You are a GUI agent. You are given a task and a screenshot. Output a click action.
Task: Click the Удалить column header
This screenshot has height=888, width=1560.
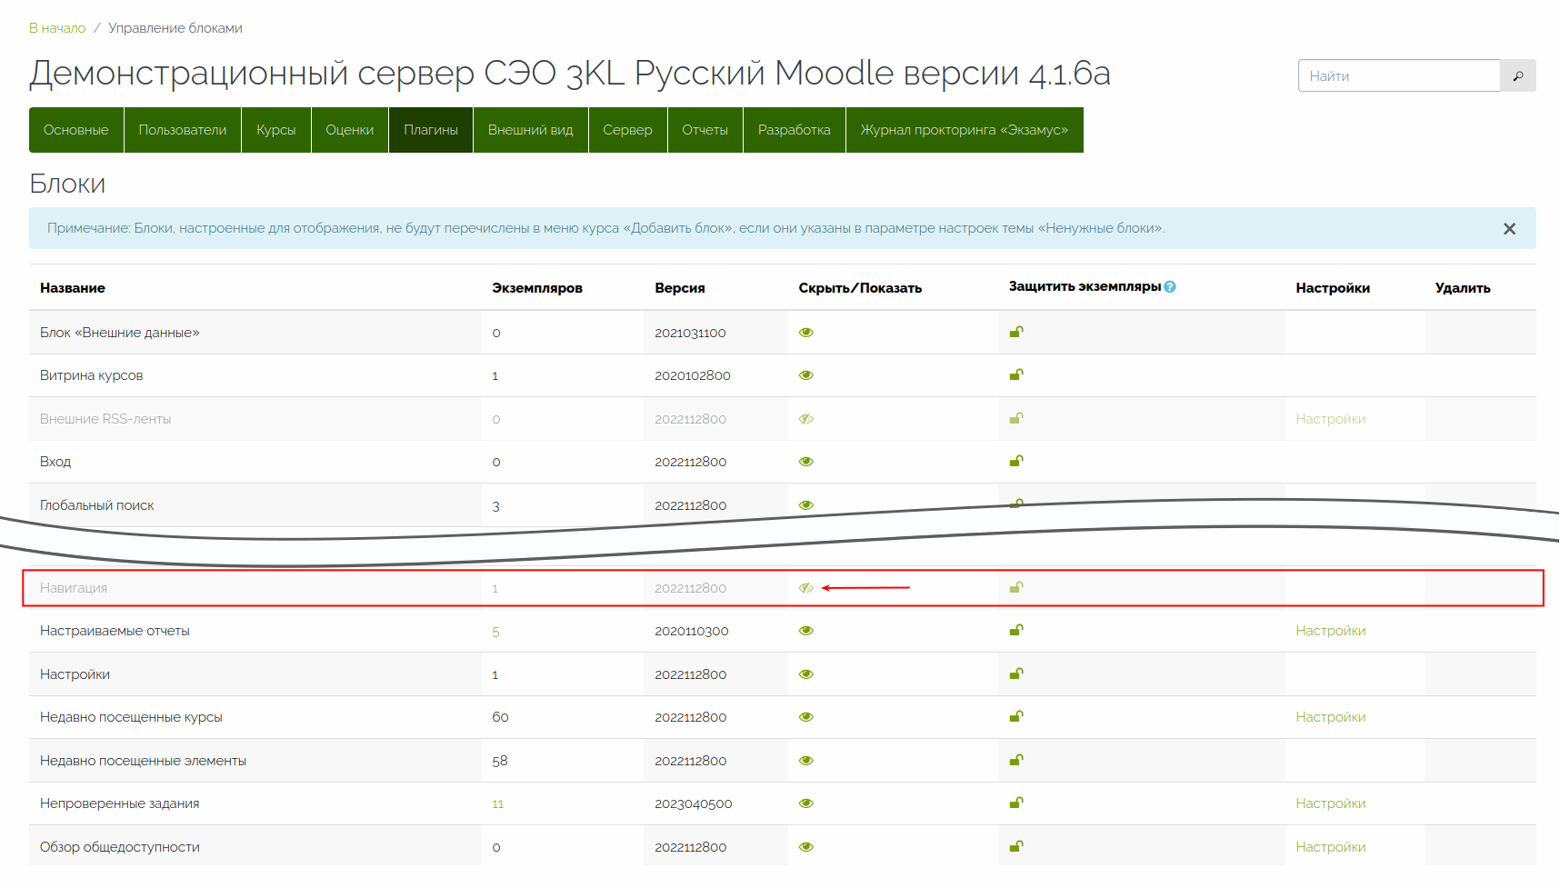1463,288
